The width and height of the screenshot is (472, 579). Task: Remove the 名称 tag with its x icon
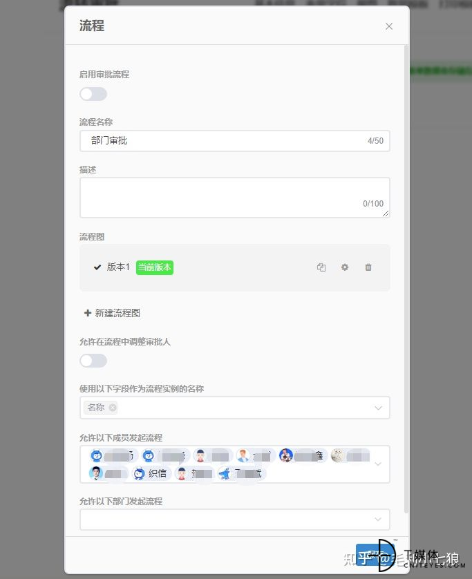(113, 408)
